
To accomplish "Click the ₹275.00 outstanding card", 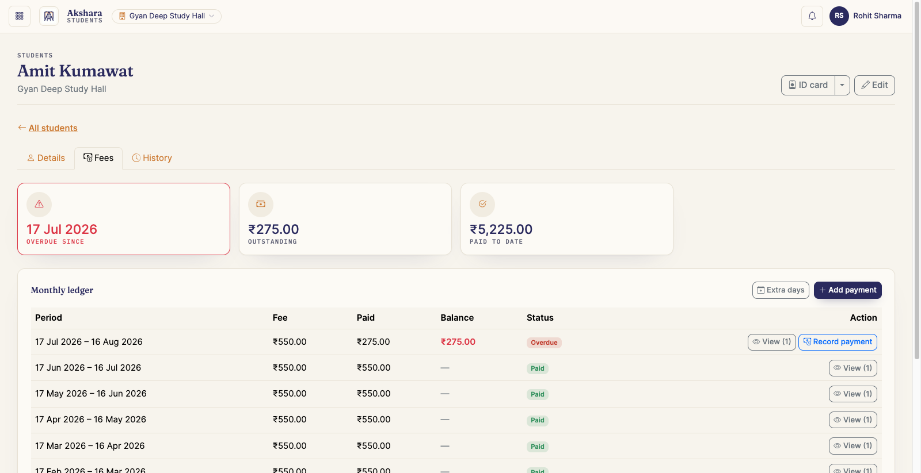I will (x=345, y=219).
